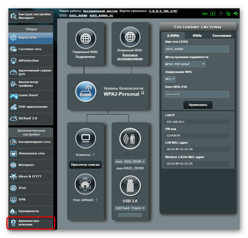The image size is (248, 238).
Task: Click the Clients computer icon
Action: pos(86,138)
